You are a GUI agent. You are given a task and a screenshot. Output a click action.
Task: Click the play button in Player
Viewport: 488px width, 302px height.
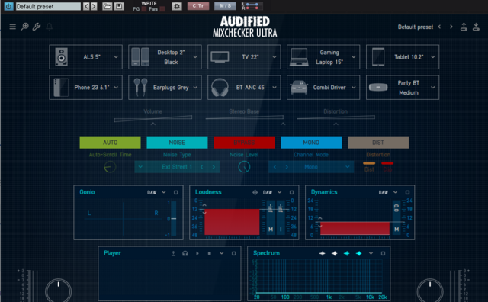click(197, 253)
